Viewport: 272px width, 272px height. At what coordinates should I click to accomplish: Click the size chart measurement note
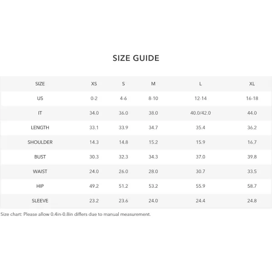point(75,214)
